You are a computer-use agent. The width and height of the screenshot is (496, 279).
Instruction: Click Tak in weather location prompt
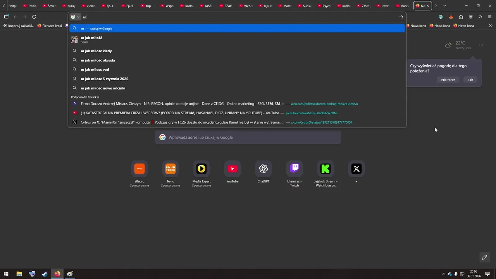tap(470, 80)
